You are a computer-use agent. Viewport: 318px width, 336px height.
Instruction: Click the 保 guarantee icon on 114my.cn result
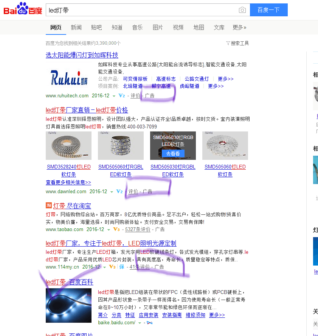[122, 267]
